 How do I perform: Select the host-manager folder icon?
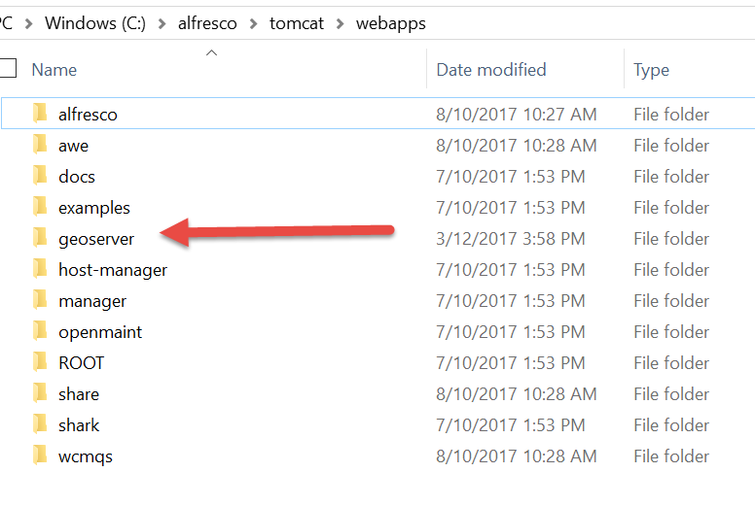[40, 269]
